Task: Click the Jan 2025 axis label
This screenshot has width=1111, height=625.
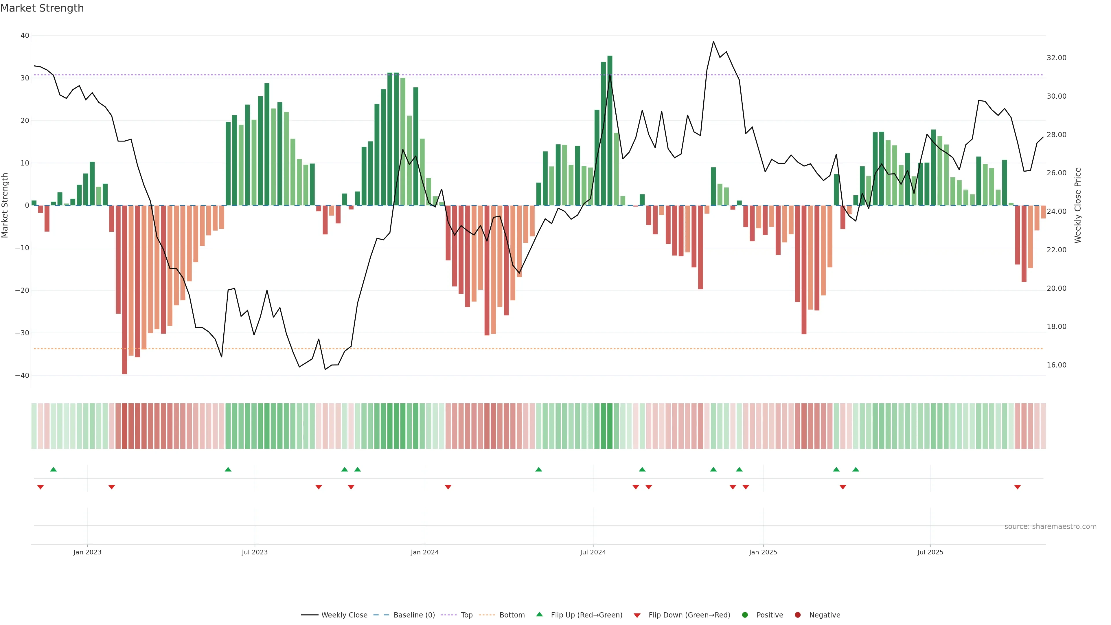Action: tap(763, 552)
